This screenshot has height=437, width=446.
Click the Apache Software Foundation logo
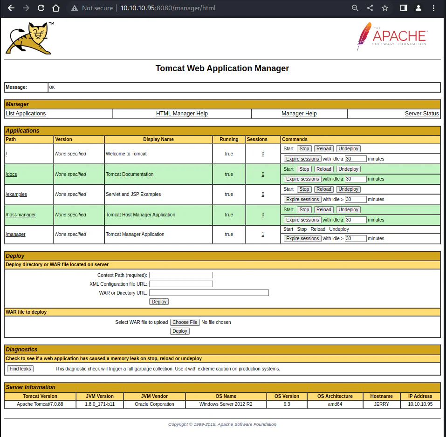[x=392, y=37]
